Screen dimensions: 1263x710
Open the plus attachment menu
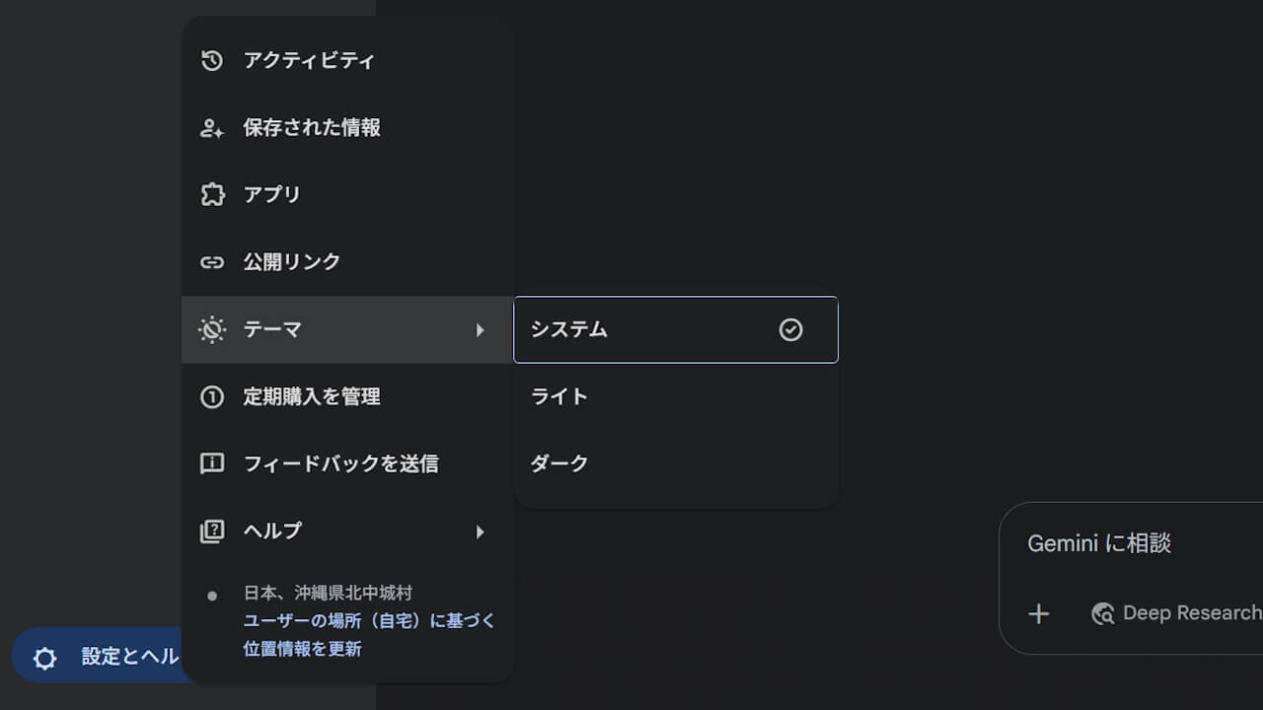1038,614
